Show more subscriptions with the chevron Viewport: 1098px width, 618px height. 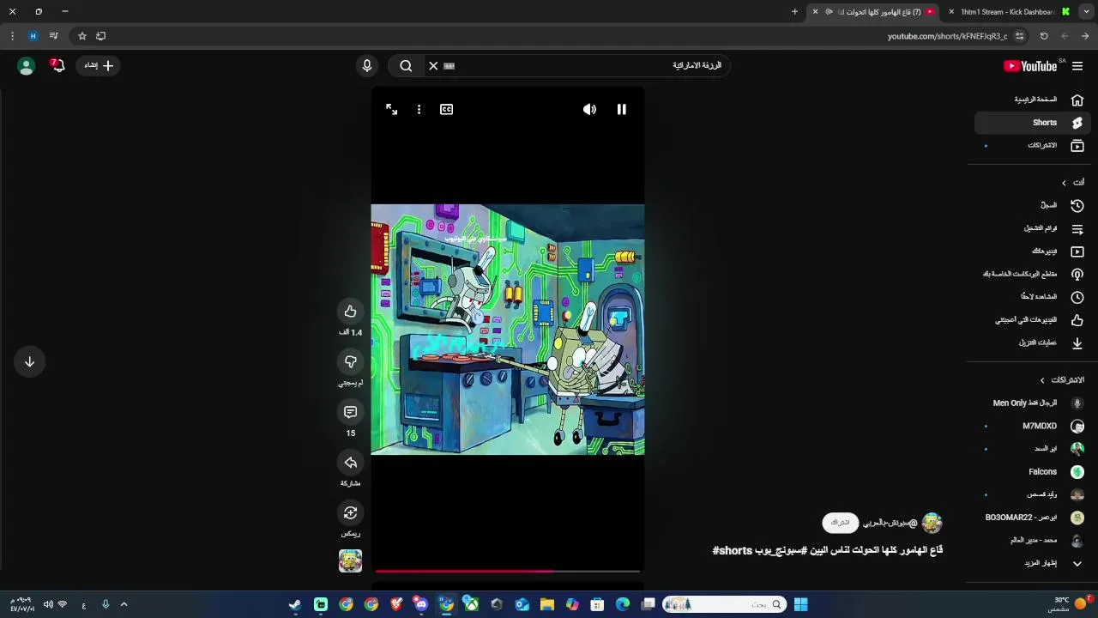coord(1077,563)
